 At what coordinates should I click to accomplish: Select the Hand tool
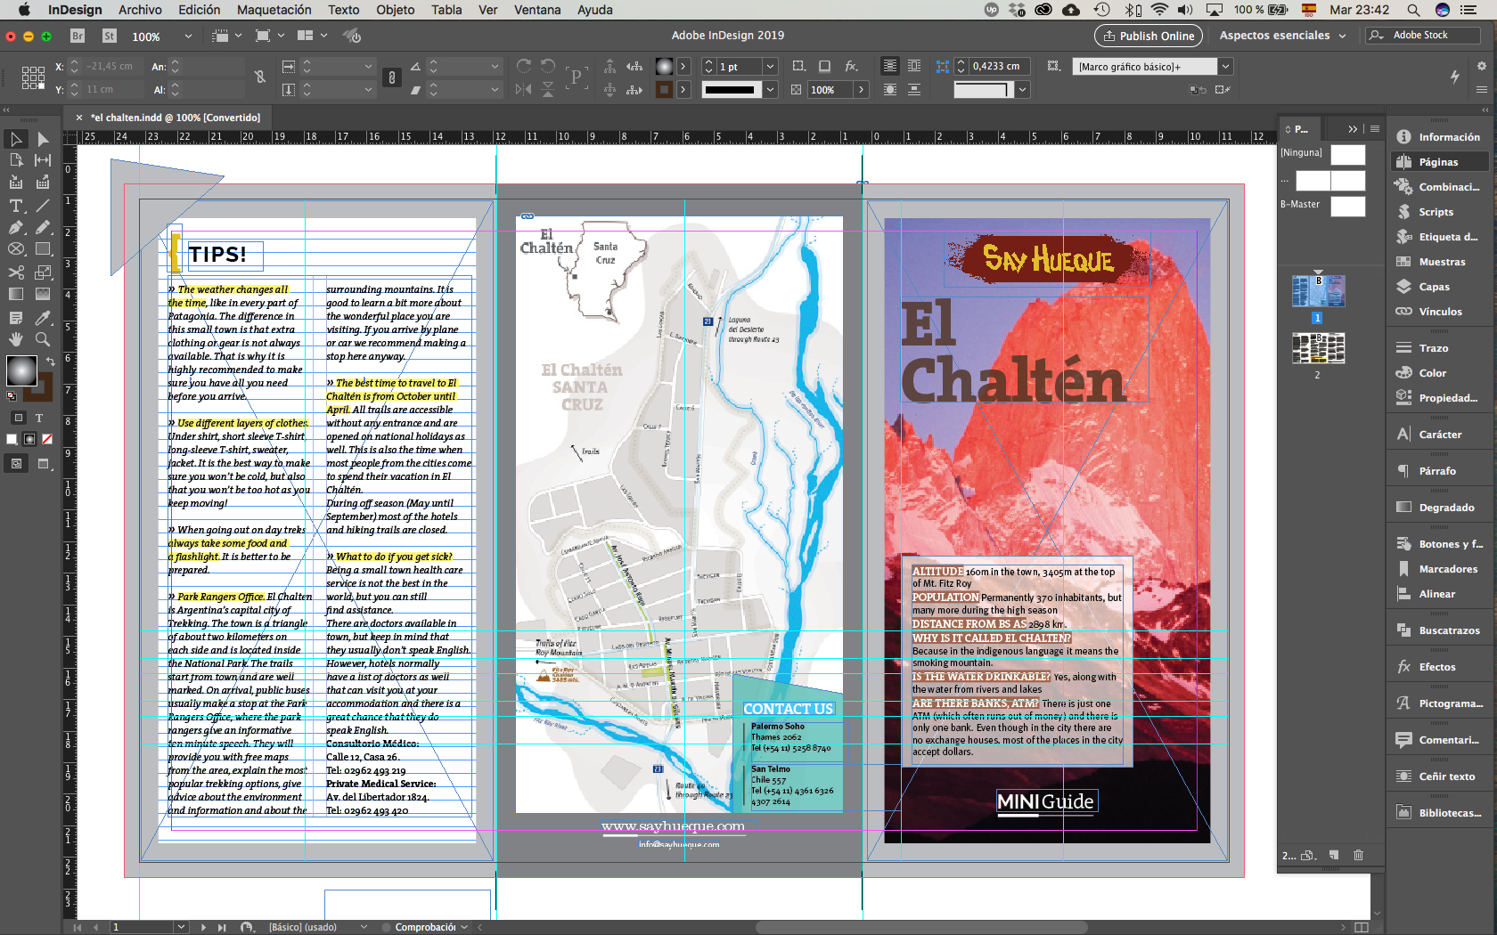click(x=16, y=339)
